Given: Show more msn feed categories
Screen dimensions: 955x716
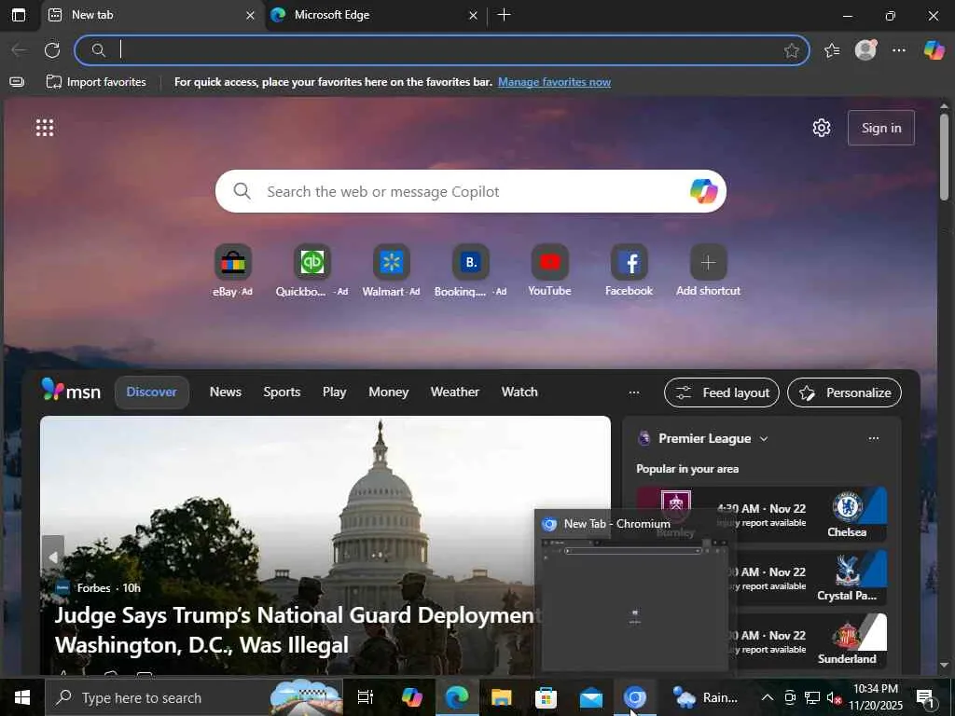Looking at the screenshot, I should click(x=634, y=392).
